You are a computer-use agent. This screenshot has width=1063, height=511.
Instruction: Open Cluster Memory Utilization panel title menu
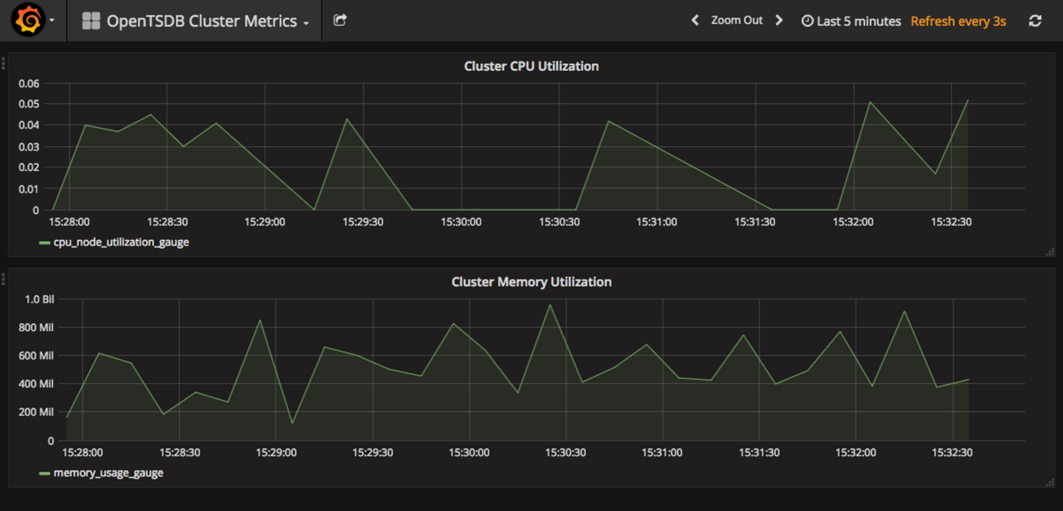531,282
